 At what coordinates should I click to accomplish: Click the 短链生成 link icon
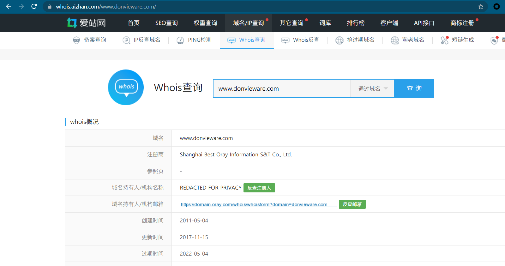[445, 40]
